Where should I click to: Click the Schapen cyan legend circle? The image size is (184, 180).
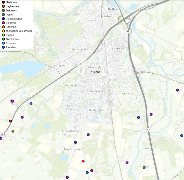[x=3, y=43]
